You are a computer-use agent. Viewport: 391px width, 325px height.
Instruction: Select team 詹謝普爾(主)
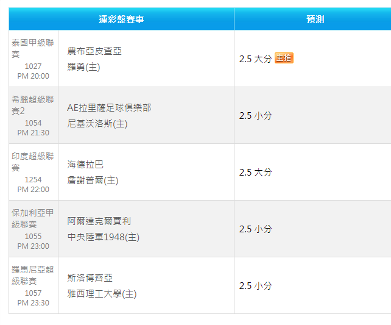pos(93,180)
